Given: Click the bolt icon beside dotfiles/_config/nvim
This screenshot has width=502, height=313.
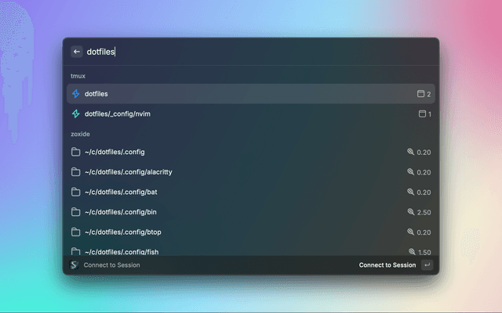Looking at the screenshot, I should tap(76, 114).
